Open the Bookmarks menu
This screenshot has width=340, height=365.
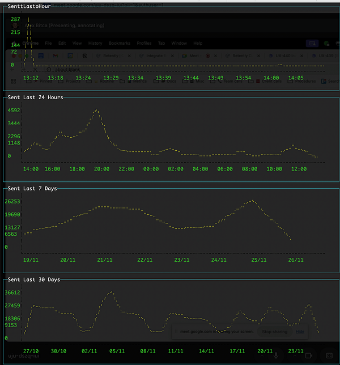[x=120, y=43]
